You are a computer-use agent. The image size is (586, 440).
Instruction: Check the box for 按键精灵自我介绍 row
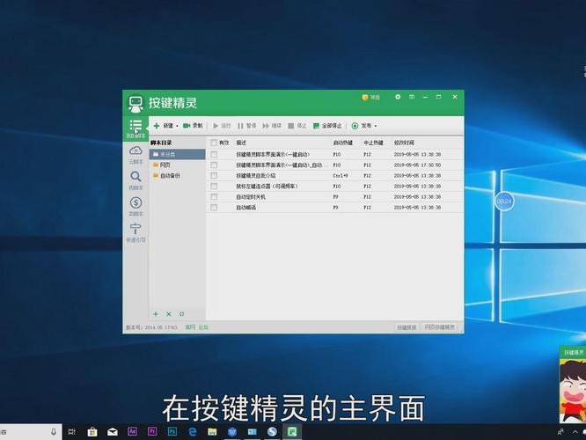(x=214, y=176)
